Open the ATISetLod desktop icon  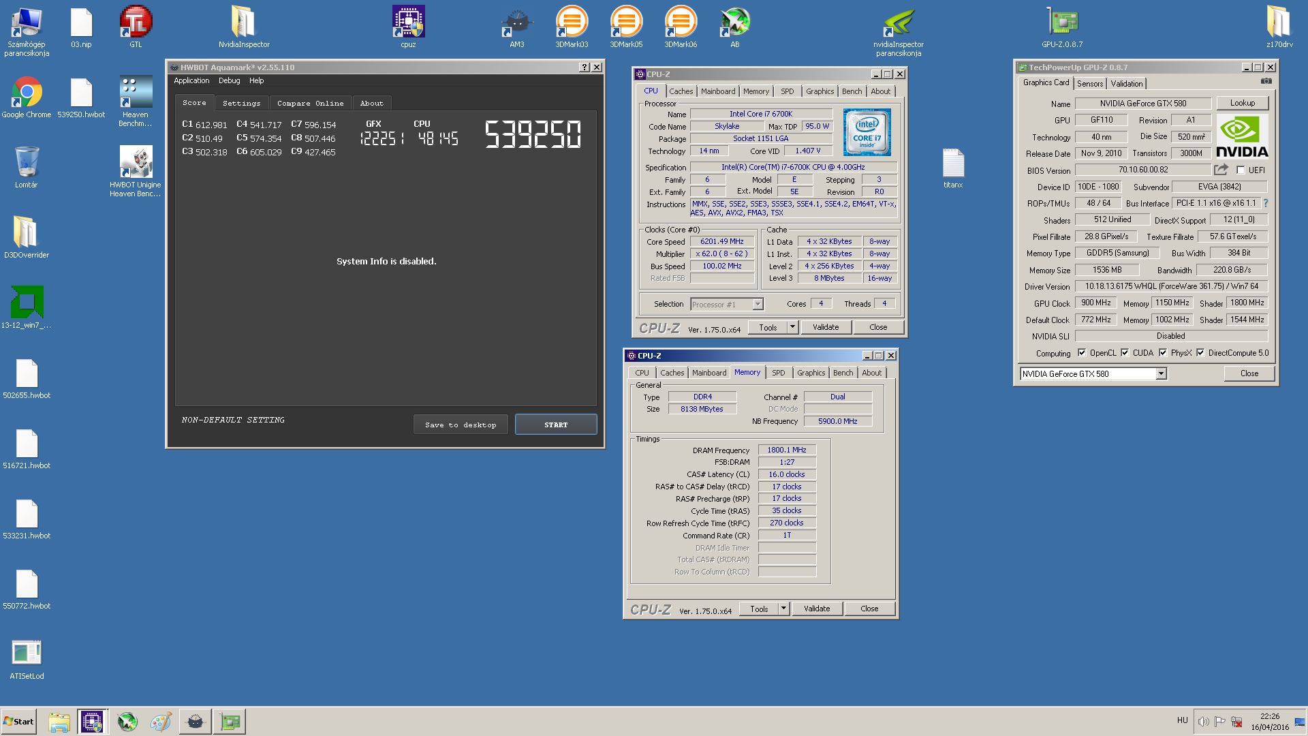click(x=27, y=658)
